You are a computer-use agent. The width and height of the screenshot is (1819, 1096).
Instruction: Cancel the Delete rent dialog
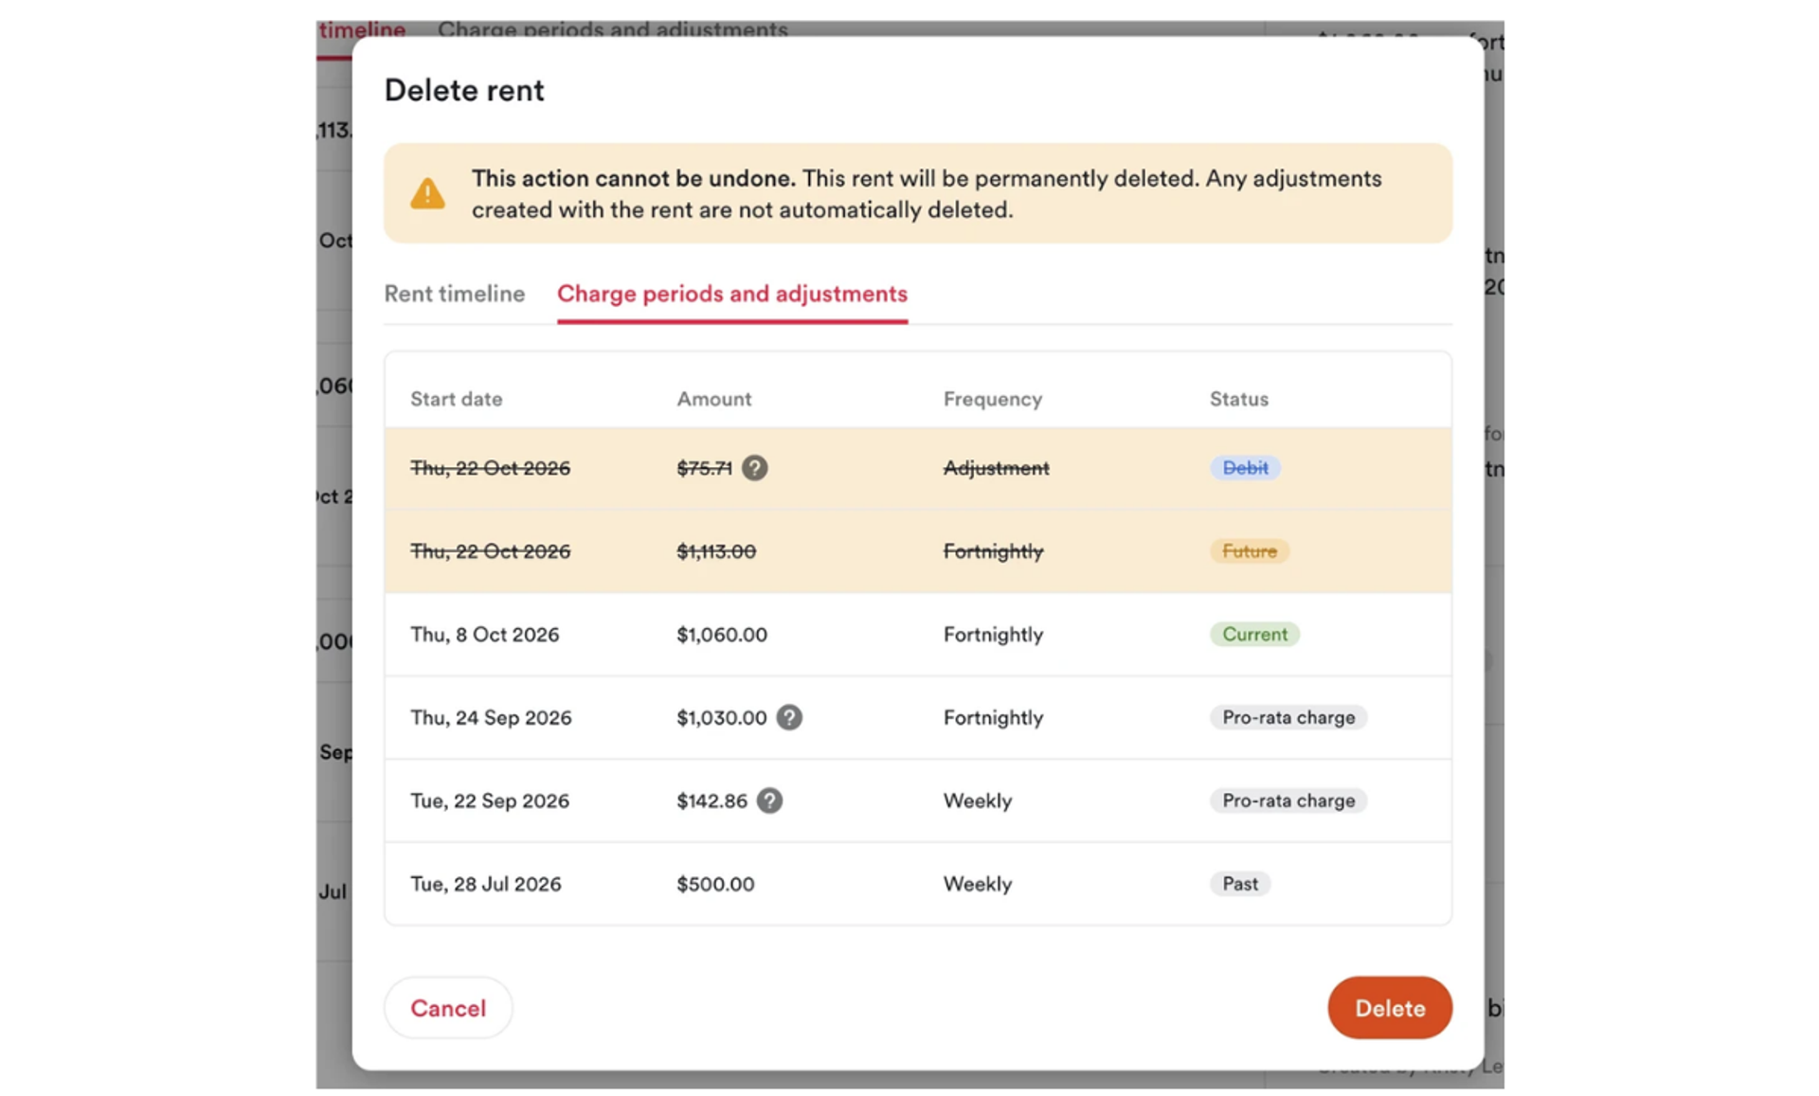[448, 1008]
